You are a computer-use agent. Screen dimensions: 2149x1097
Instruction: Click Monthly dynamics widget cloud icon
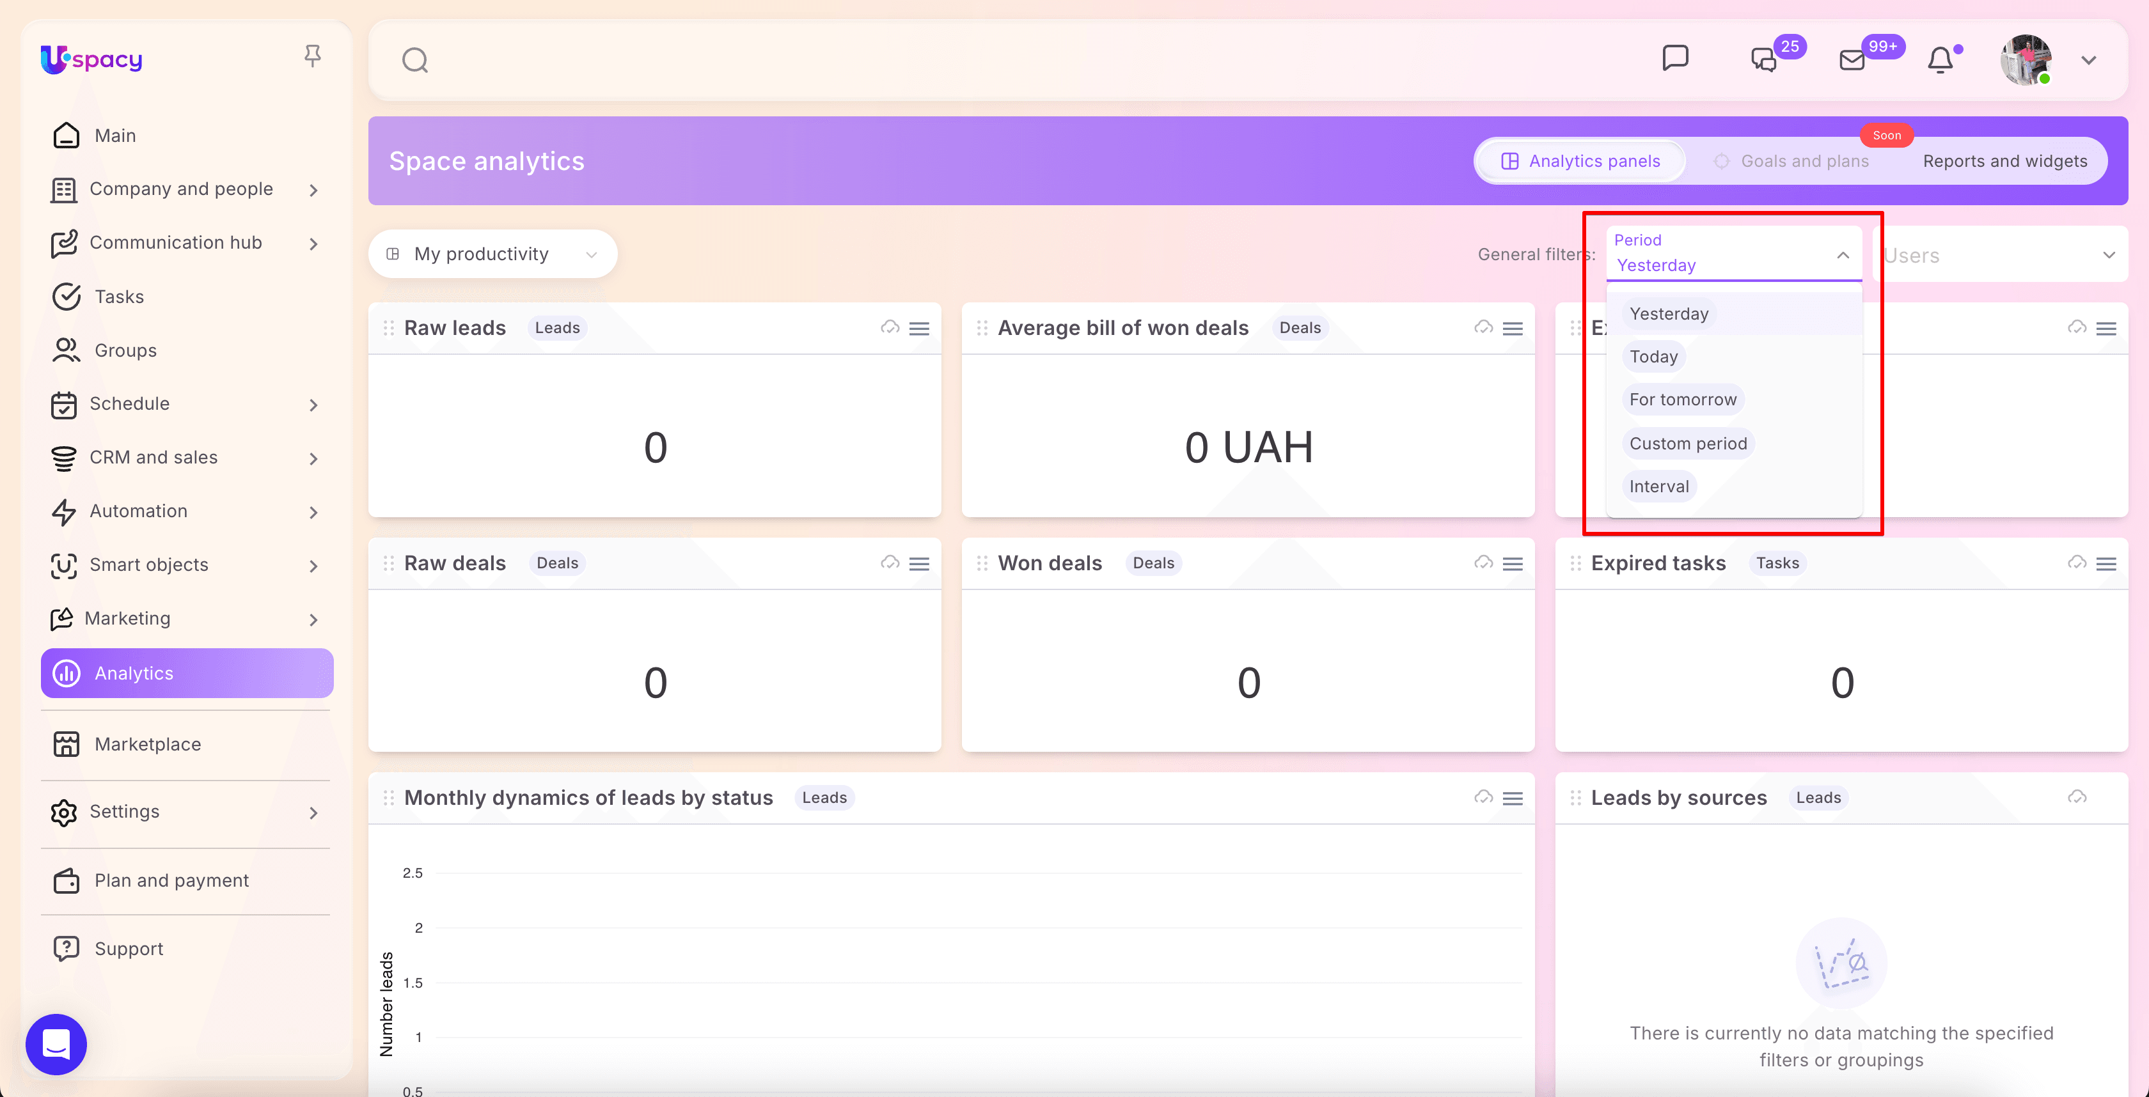[x=1483, y=798]
